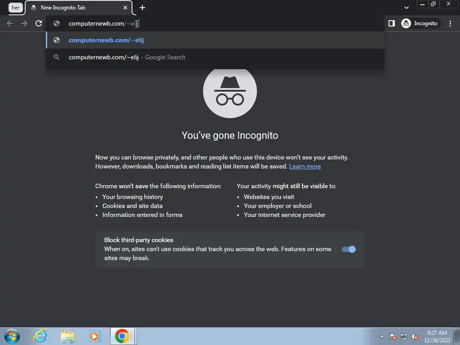The image size is (460, 345).
Task: Click the Action Center flag icon
Action: point(393,336)
